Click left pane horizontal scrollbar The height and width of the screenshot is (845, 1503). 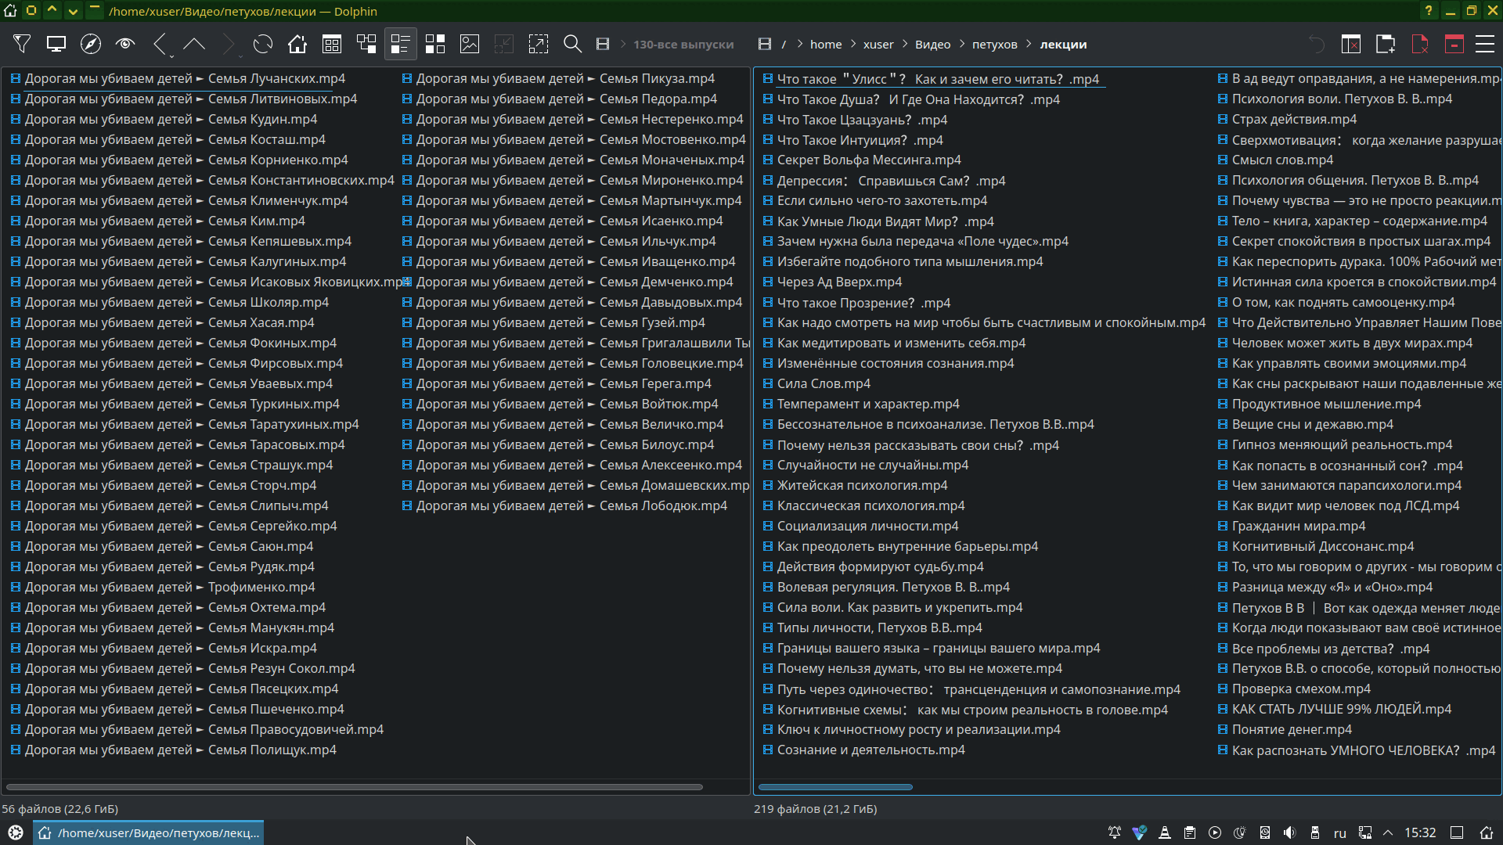[x=355, y=787]
